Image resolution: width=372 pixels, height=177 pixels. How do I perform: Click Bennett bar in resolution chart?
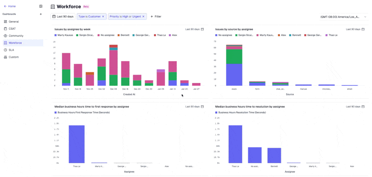(x=274, y=156)
